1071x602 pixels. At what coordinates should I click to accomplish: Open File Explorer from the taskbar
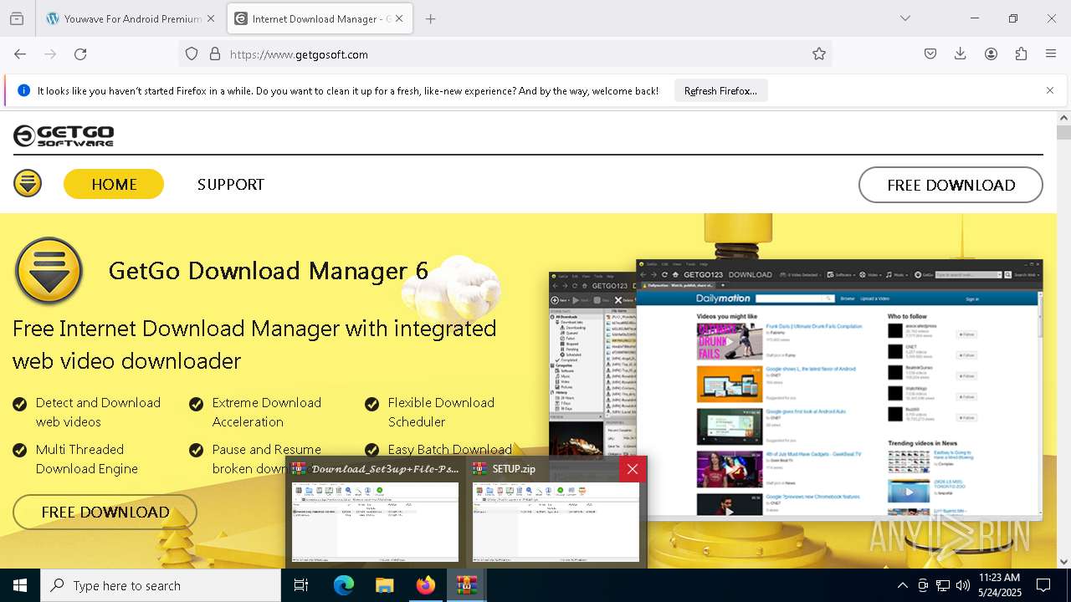(384, 585)
